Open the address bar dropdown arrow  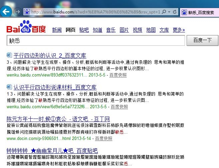[x=169, y=12]
